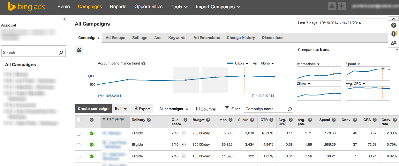Click the Spend mini chart thumbnail
Screen dimensions: 399x166
(368, 73)
